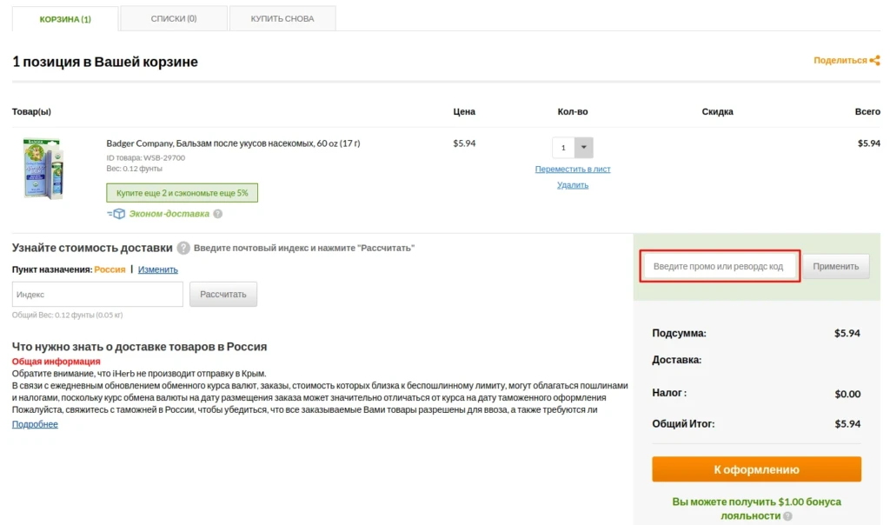Image resolution: width=890 pixels, height=525 pixels.
Task: Open the Badger Company balm product title
Action: pyautogui.click(x=233, y=143)
